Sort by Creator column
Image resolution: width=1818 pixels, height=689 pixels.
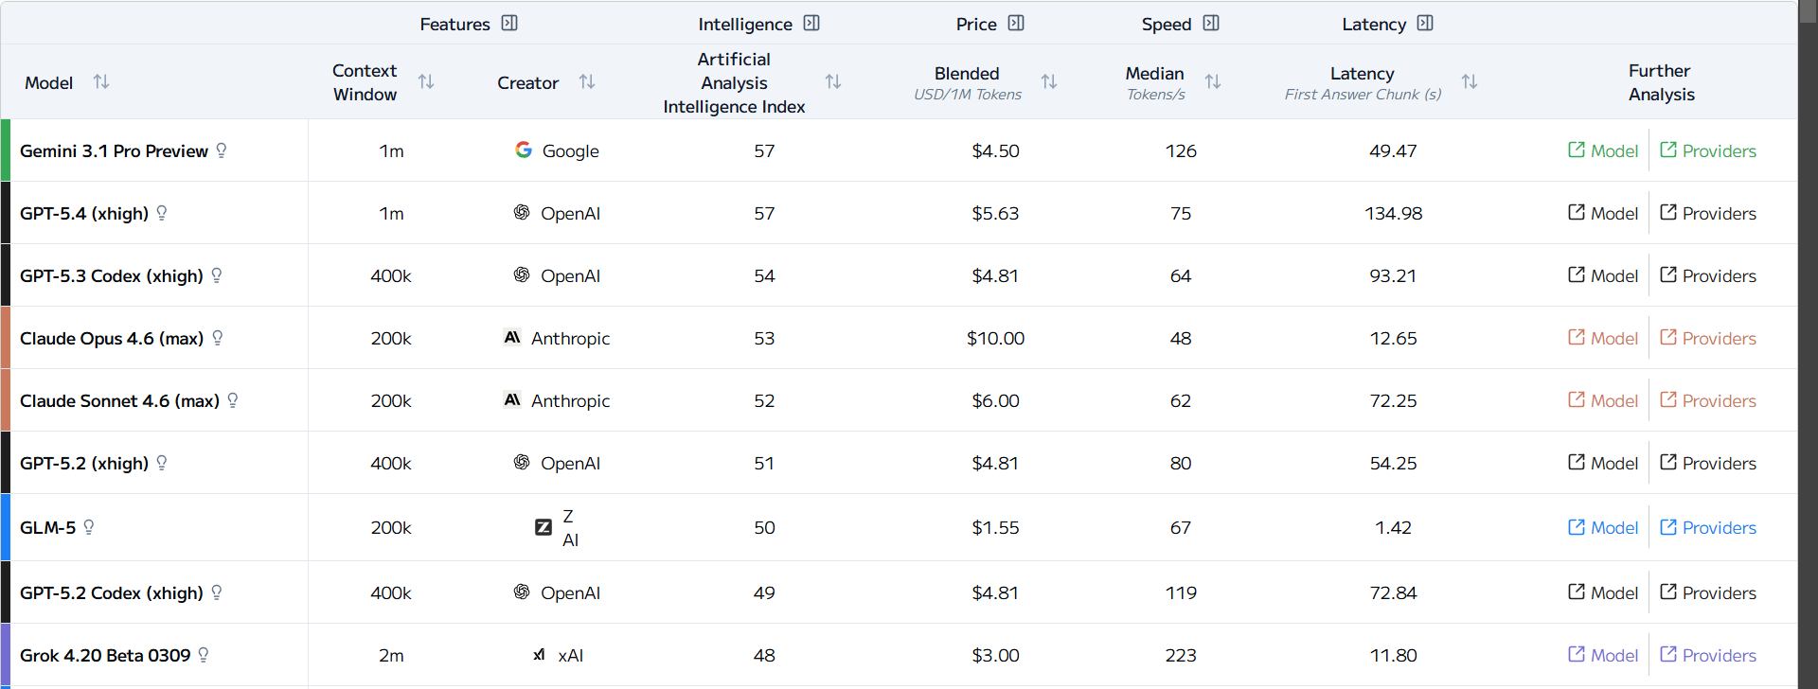pyautogui.click(x=587, y=82)
